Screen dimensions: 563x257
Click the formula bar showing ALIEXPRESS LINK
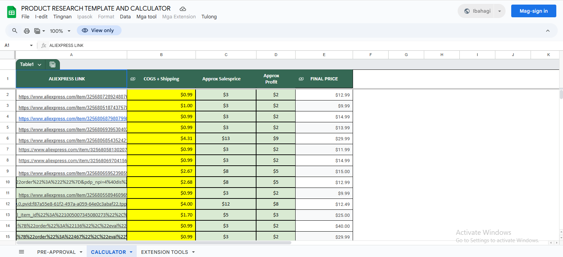[x=303, y=45]
